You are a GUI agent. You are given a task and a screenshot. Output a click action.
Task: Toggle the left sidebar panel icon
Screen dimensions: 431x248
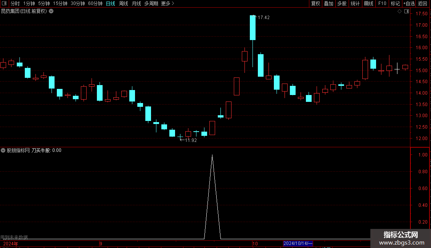pyautogui.click(x=4, y=3)
